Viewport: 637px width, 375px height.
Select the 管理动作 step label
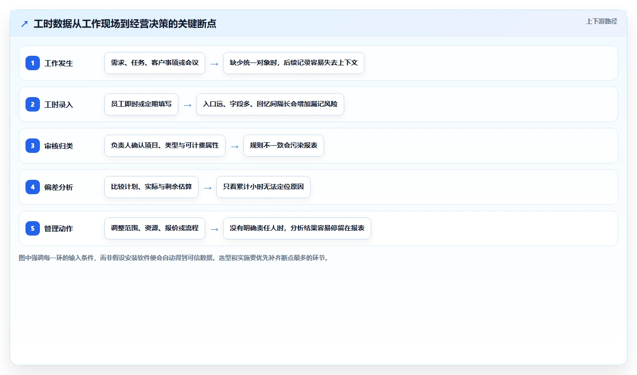[59, 228]
